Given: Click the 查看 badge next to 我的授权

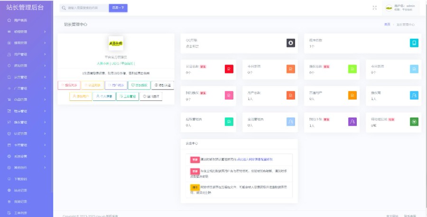Looking at the screenshot, I should pos(203,93).
